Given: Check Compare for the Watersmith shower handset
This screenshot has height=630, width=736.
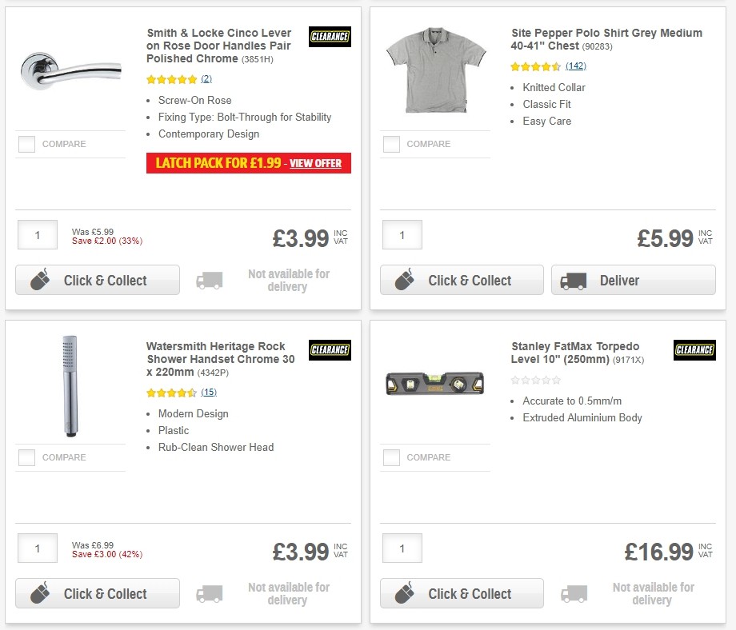Looking at the screenshot, I should click(x=26, y=457).
